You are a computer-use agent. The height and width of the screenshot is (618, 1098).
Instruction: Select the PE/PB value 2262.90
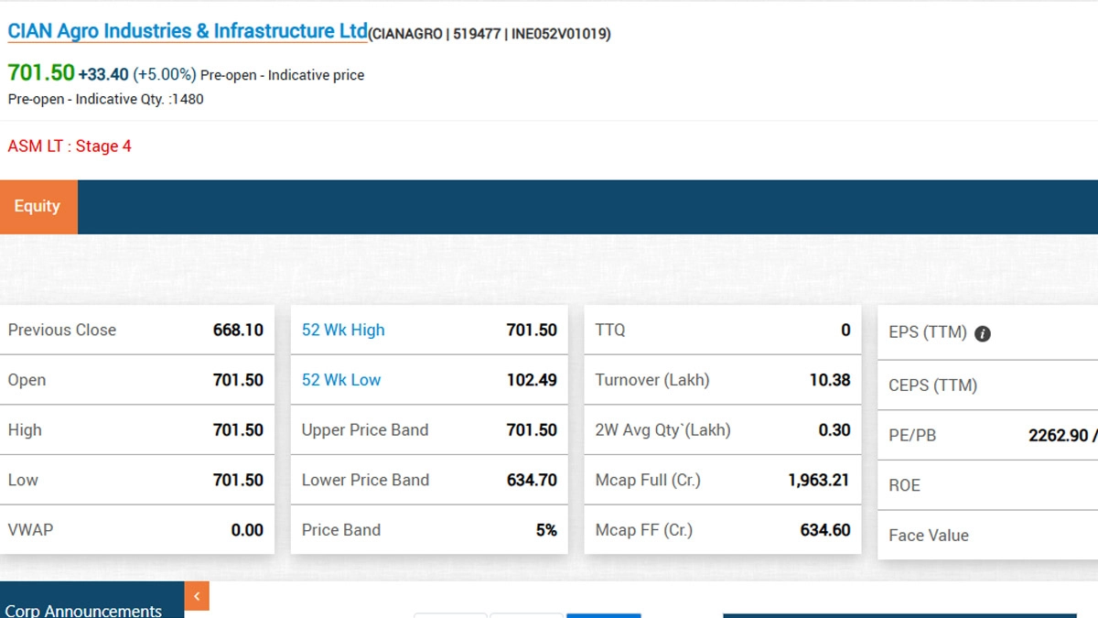coord(1058,436)
